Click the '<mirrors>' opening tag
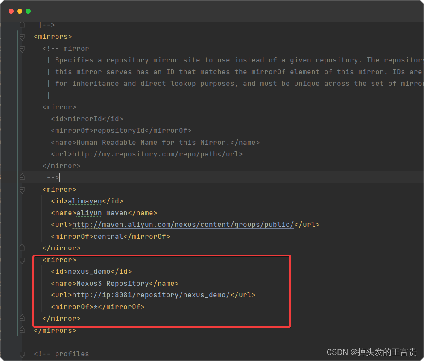This screenshot has height=361, width=424. tap(53, 37)
